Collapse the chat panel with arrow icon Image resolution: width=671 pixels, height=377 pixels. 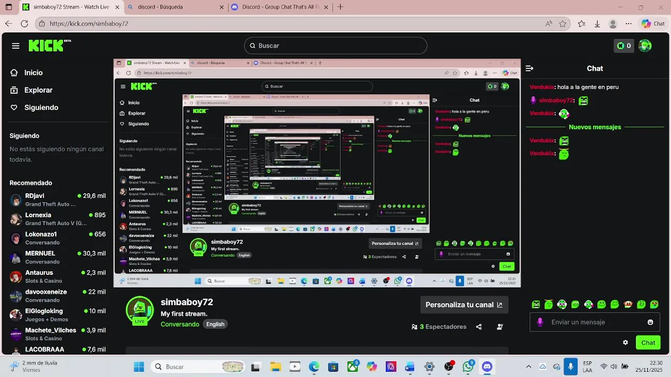point(529,68)
